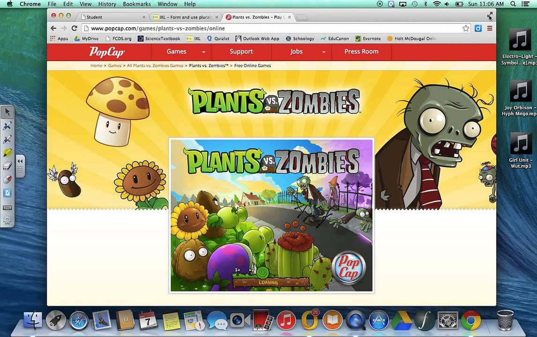Reload the page in Chrome
Screen dimensions: 537x337
click(x=75, y=29)
